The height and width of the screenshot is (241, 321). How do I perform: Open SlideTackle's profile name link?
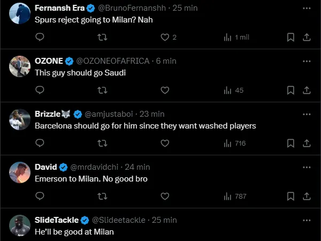[x=56, y=220]
